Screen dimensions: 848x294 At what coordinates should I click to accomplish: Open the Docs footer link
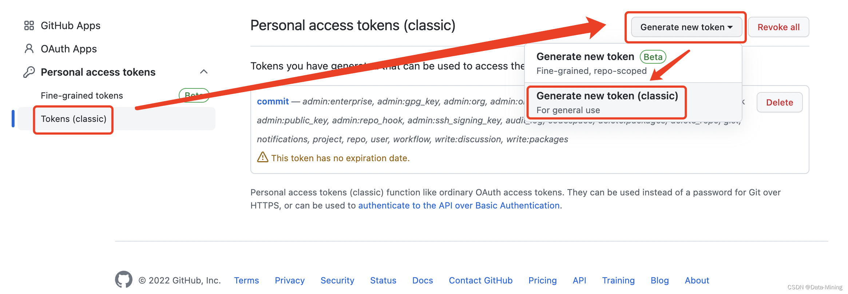pyautogui.click(x=423, y=280)
